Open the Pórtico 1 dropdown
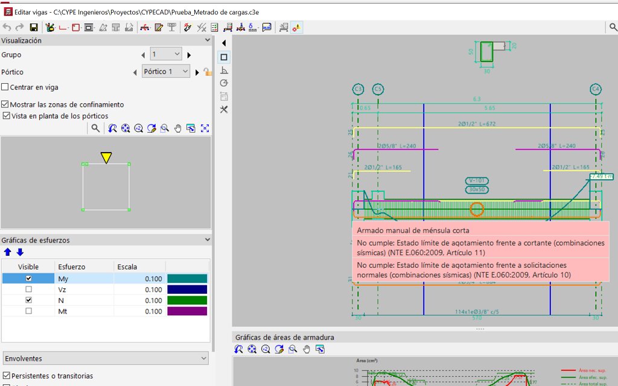This screenshot has height=386, width=618. [x=166, y=71]
